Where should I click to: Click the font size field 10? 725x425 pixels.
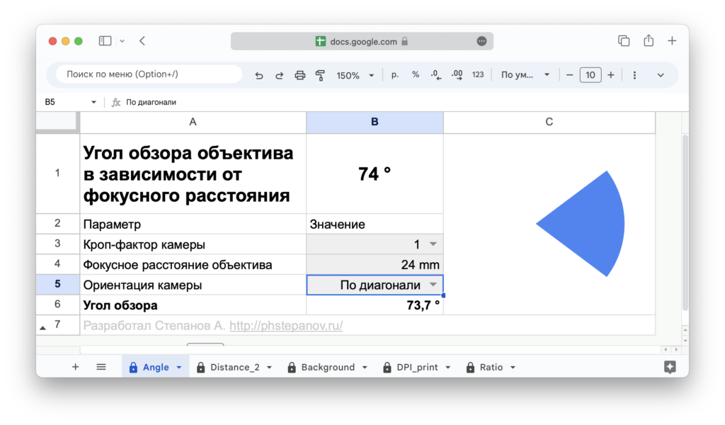(590, 75)
